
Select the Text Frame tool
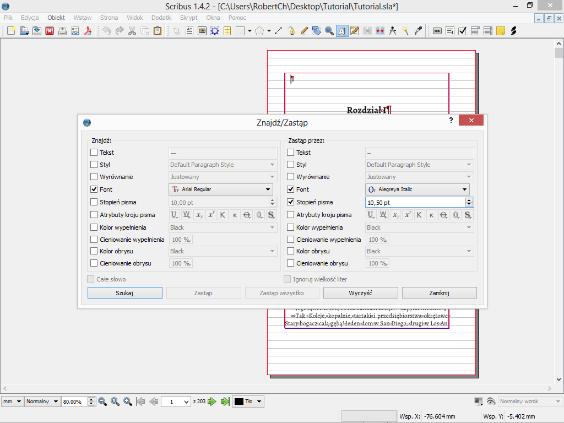[x=189, y=31]
